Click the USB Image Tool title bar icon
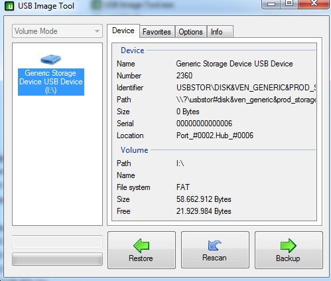 point(9,6)
